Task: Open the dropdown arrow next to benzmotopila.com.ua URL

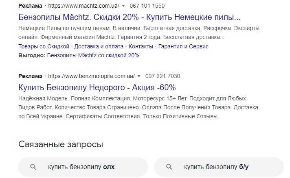Action: click(138, 76)
